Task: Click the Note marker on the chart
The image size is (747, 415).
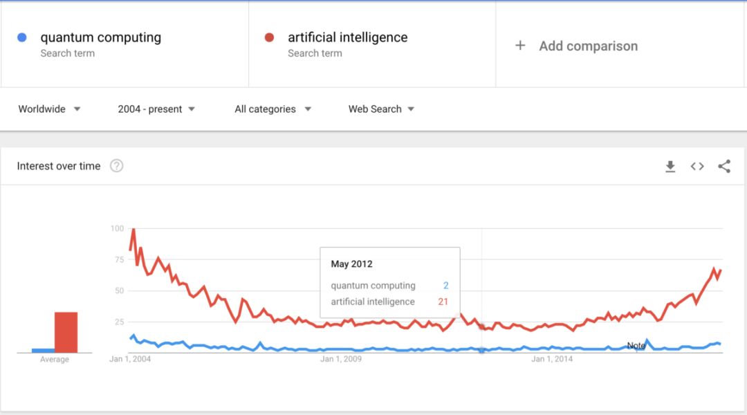Action: [x=636, y=345]
